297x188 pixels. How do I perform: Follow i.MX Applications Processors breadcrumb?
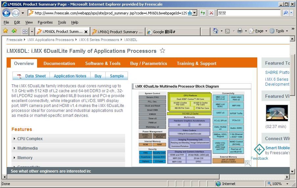tap(51, 40)
